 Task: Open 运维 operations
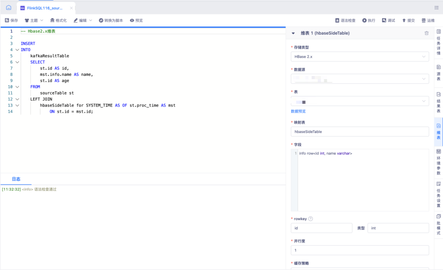click(428, 20)
